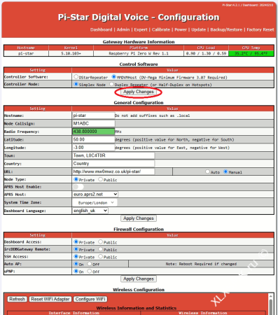Click the circled Apply Changes button
Viewport: 278px width, 315px height.
139,92
